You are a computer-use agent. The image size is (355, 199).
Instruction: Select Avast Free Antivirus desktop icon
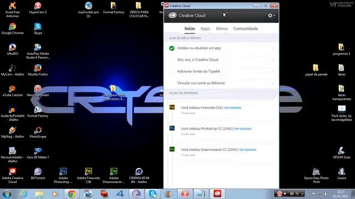[12, 10]
